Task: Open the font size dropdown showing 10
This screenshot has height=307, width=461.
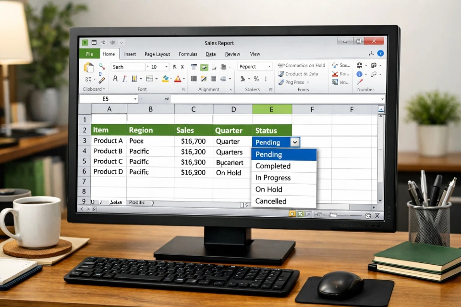Action: [166, 67]
